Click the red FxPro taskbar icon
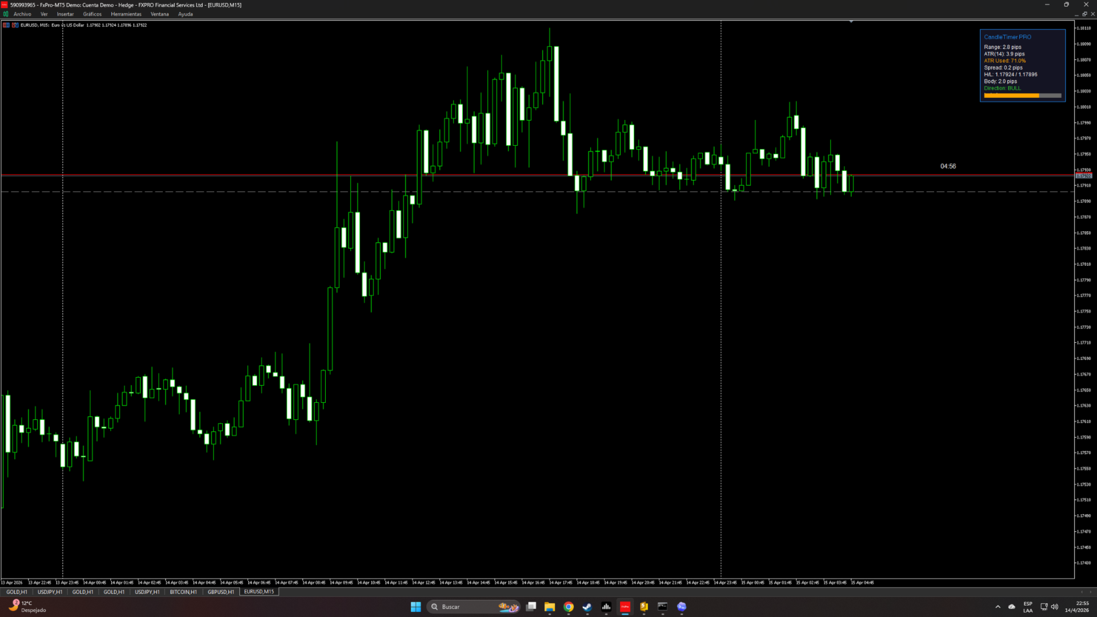Viewport: 1097px width, 617px height. click(x=625, y=607)
